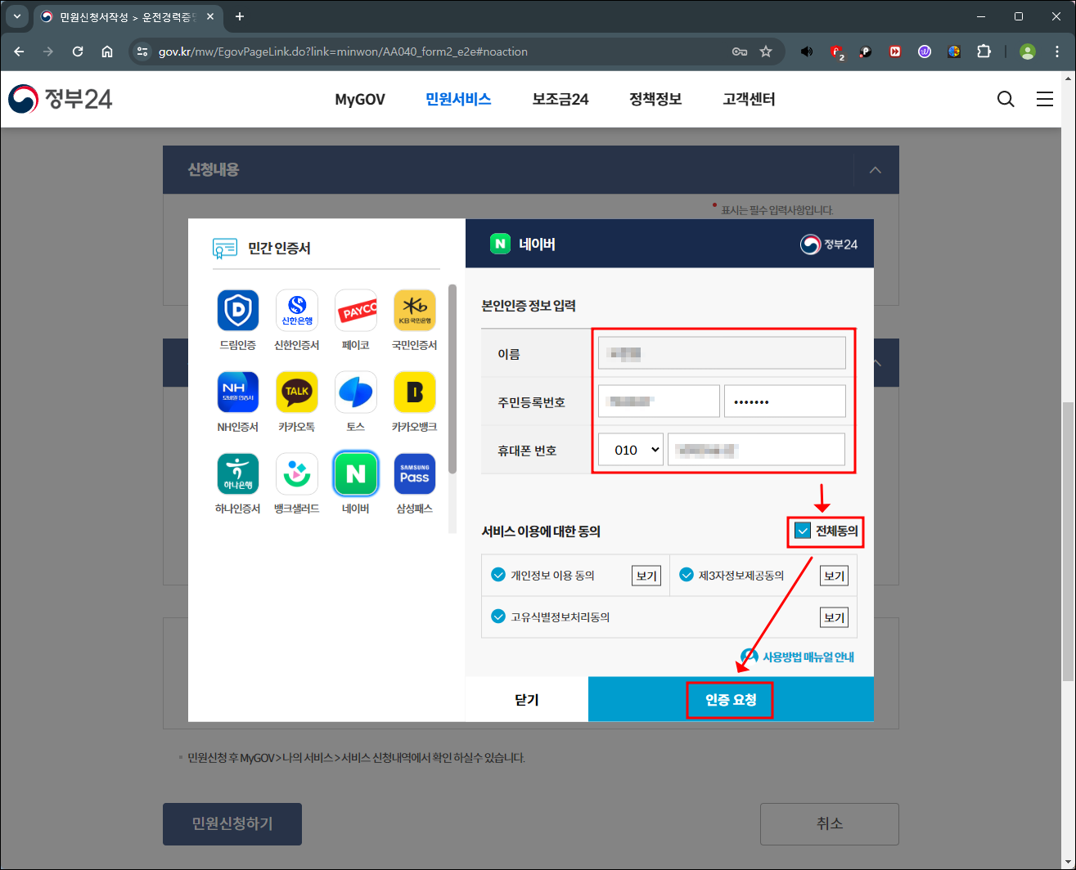Open the 민원서비스 menu
The width and height of the screenshot is (1076, 870).
458,99
